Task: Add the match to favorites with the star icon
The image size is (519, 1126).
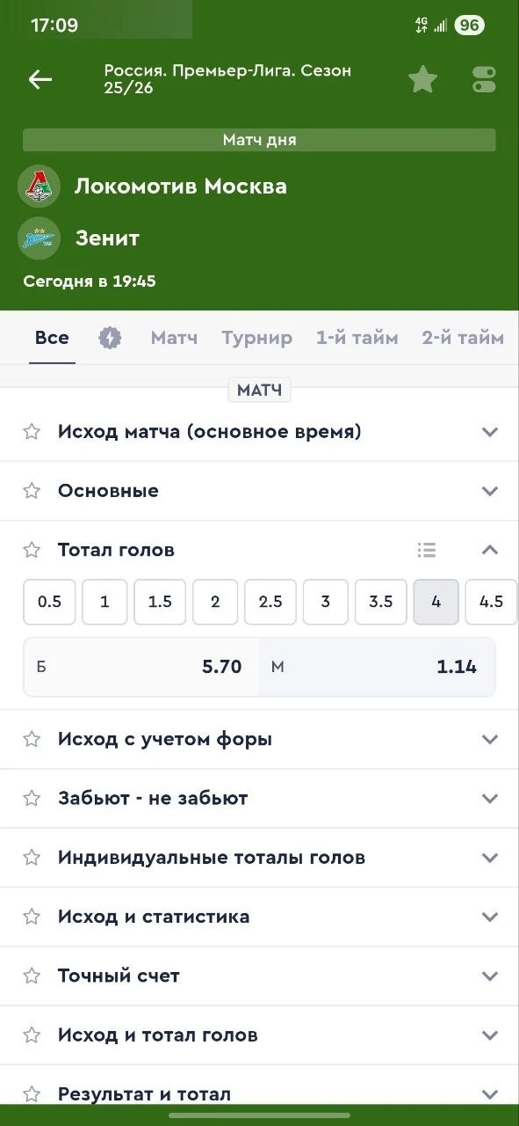Action: click(422, 78)
